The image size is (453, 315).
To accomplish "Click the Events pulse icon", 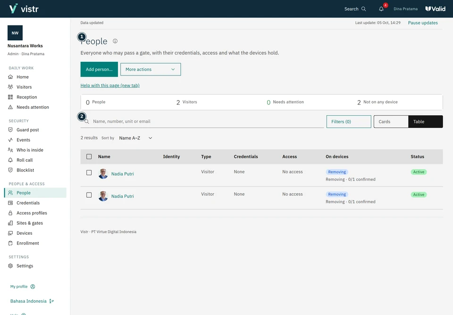I will tap(10, 140).
